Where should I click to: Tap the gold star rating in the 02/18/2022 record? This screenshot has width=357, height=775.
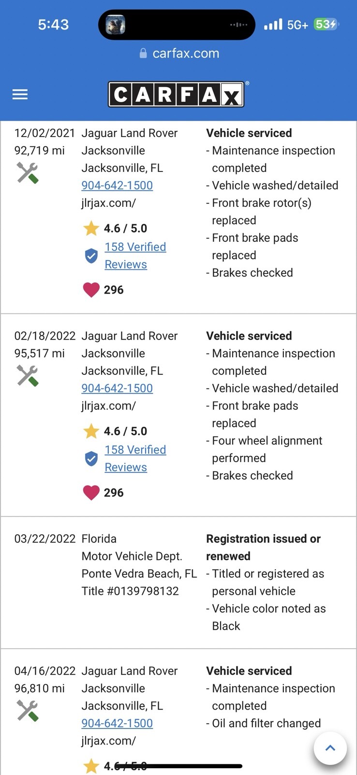(x=91, y=431)
